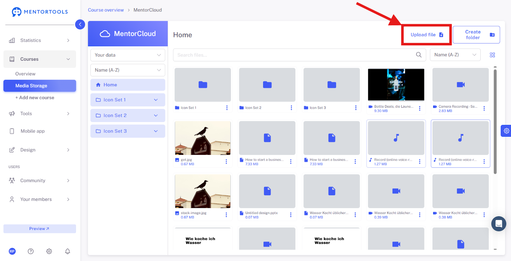Click the search magnifier icon
Viewport: 511px width, 261px height.
pos(419,55)
